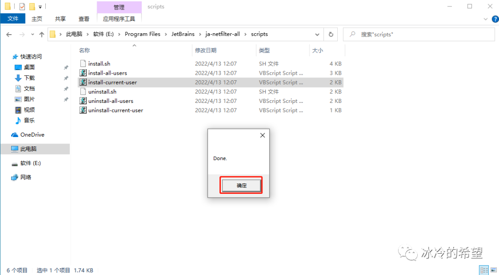Sort files by the 类型 column
Screen dimensions: 499x275
point(264,50)
